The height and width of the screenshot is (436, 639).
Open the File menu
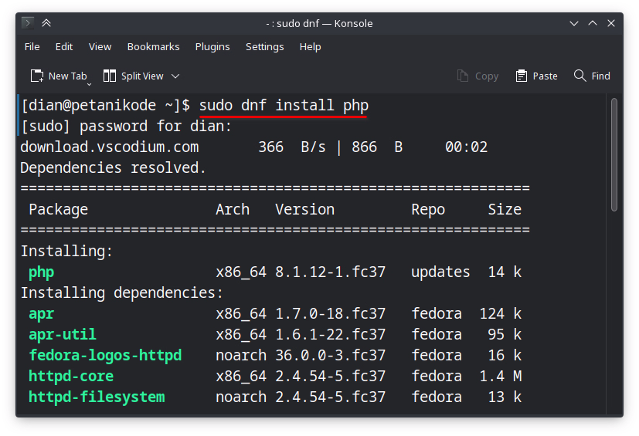32,47
